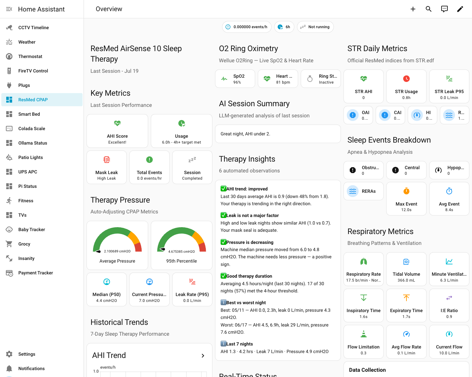Click the Grocy cart icon
472x377 pixels.
click(9, 244)
